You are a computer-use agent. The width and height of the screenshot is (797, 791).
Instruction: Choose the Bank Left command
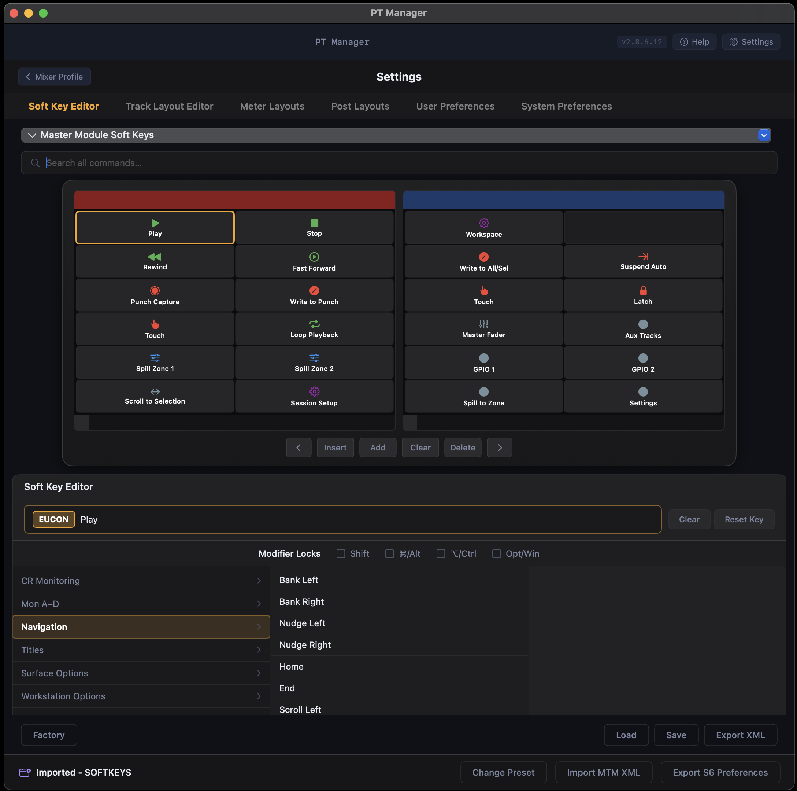point(399,580)
